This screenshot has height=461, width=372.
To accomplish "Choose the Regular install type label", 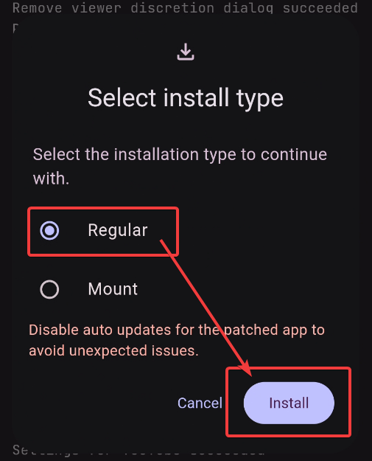I will [x=117, y=230].
